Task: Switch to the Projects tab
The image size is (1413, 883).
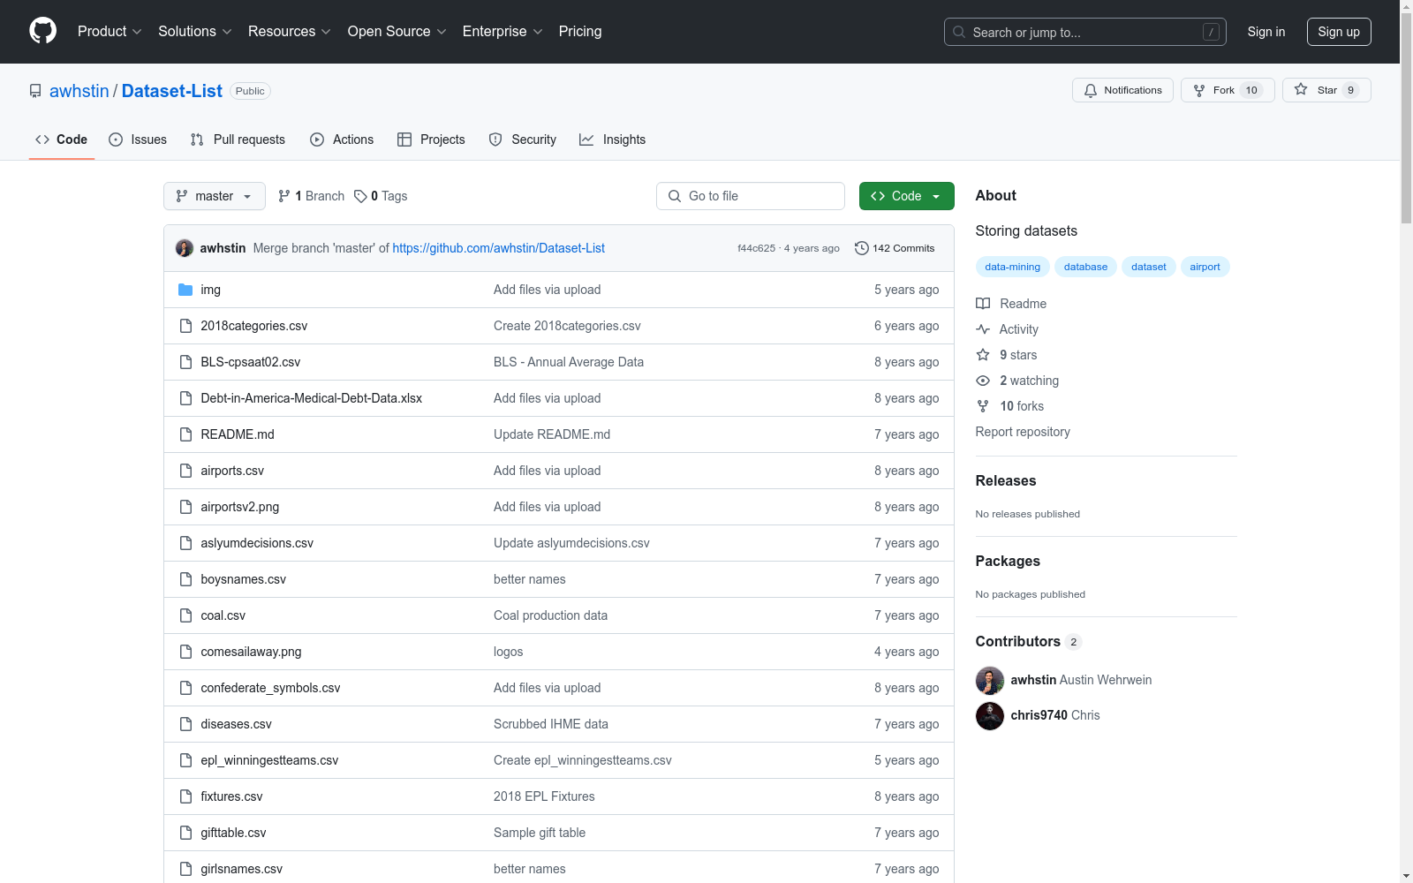Action: point(431,140)
